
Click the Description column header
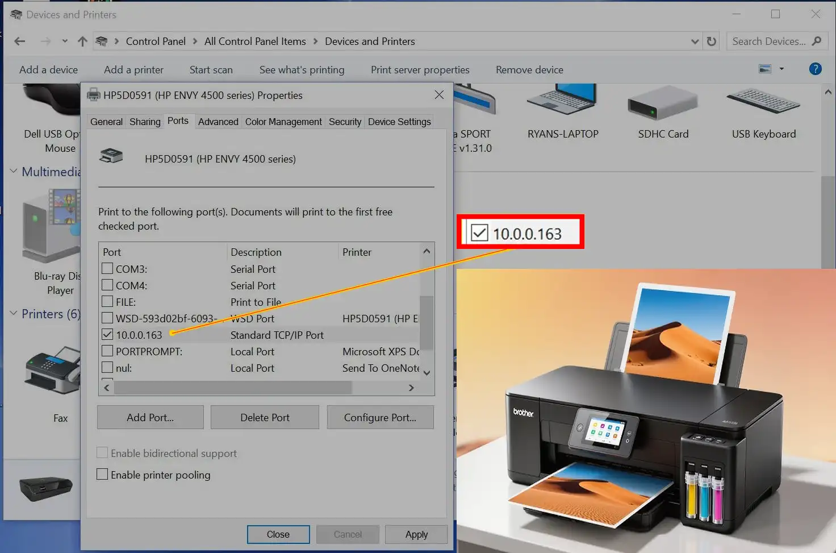pos(283,252)
